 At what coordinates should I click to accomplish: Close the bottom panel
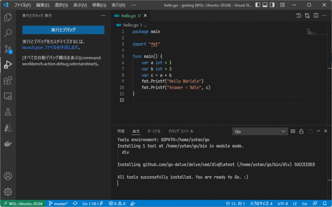click(326, 131)
